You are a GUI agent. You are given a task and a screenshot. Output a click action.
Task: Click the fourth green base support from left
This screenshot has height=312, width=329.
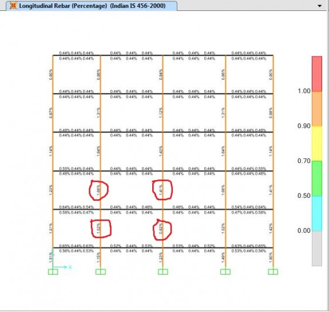click(x=225, y=272)
